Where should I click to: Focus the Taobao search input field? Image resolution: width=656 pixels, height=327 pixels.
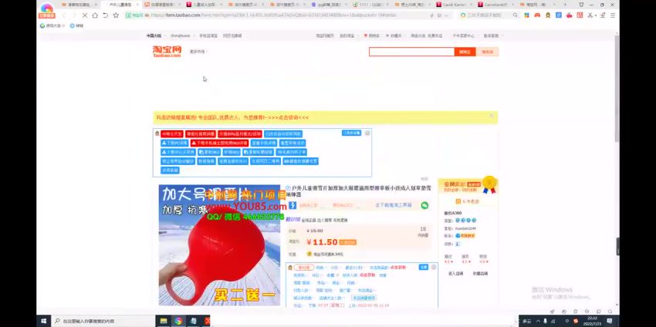pos(411,52)
